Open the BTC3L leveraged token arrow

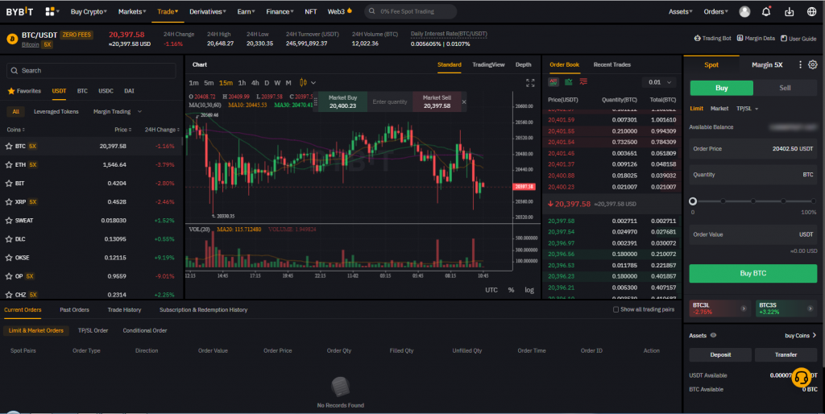point(744,308)
